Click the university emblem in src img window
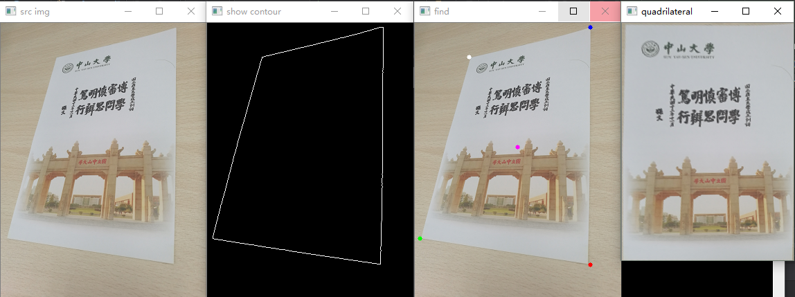 (69, 69)
